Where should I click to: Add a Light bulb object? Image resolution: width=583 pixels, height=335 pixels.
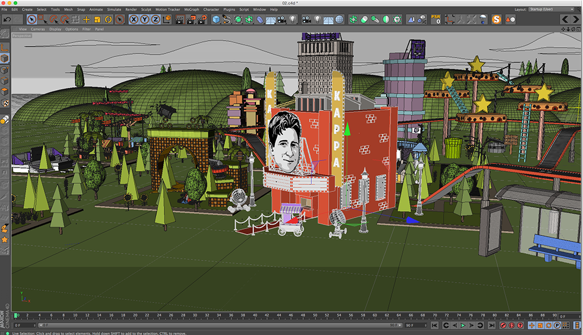[293, 19]
